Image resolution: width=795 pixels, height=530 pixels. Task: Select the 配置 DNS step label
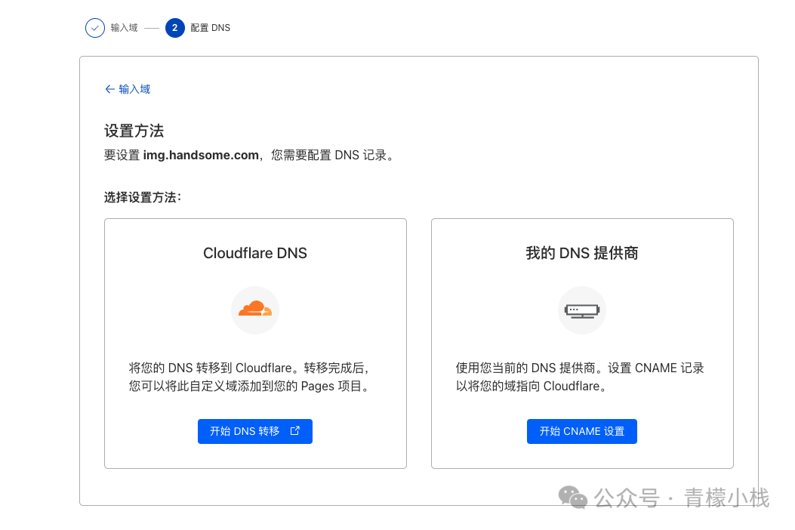pyautogui.click(x=211, y=28)
